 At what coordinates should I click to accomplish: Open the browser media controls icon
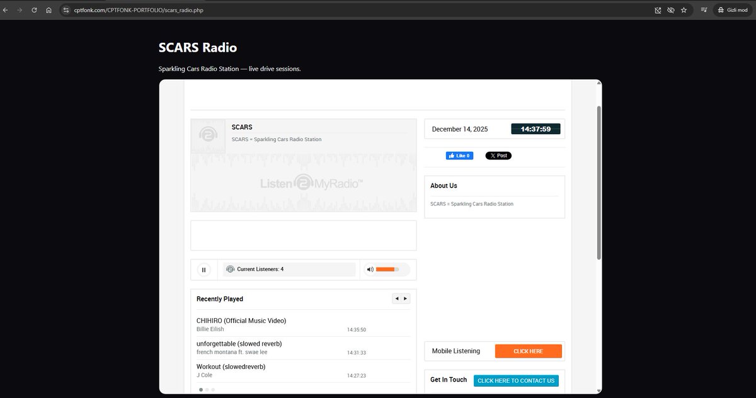click(x=704, y=10)
